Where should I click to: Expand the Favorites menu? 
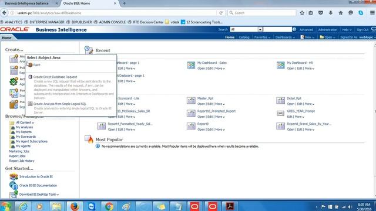262,38
